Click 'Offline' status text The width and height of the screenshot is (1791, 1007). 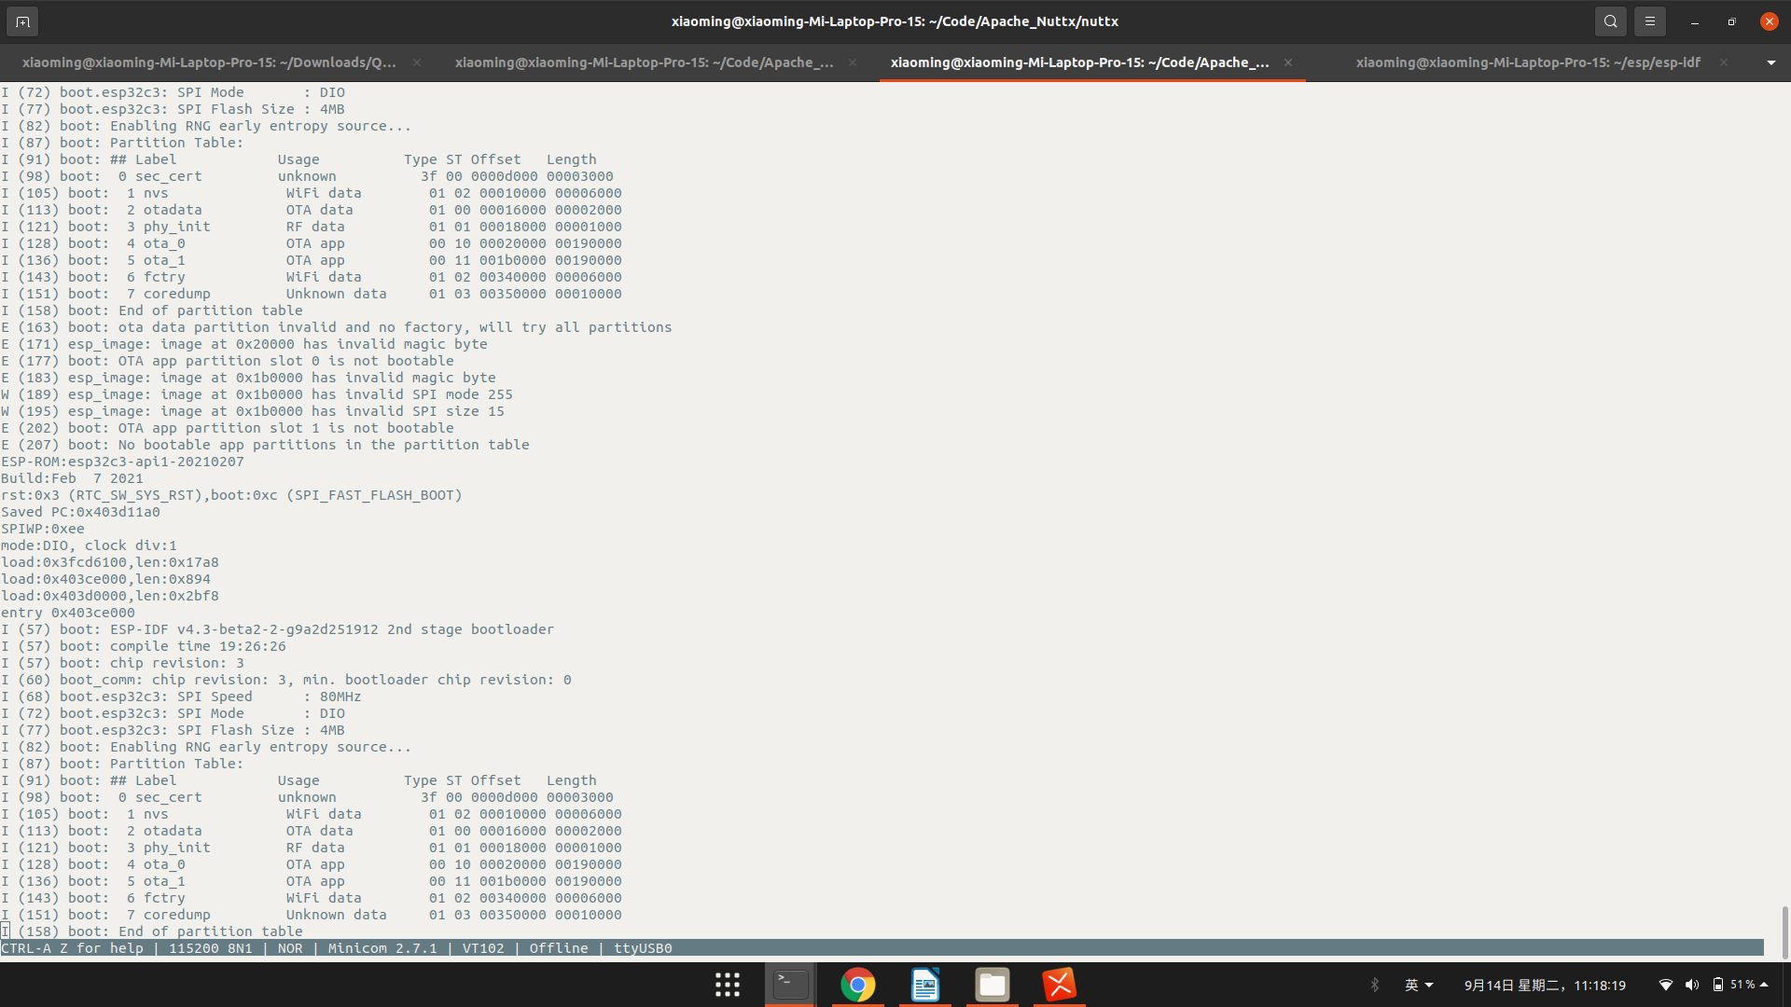(x=559, y=948)
